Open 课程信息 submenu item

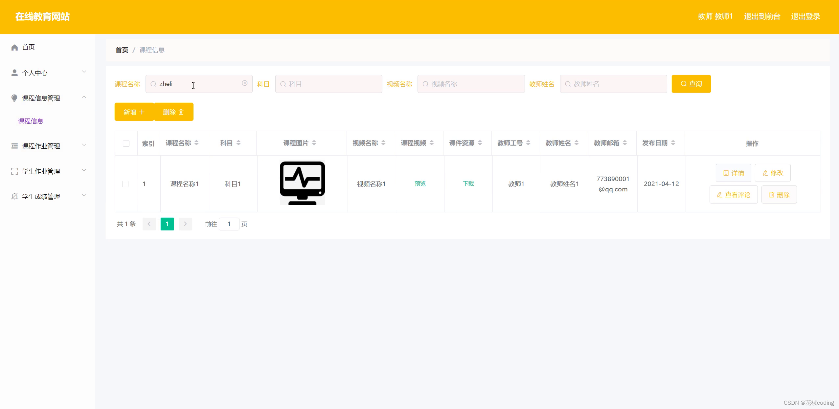[31, 121]
